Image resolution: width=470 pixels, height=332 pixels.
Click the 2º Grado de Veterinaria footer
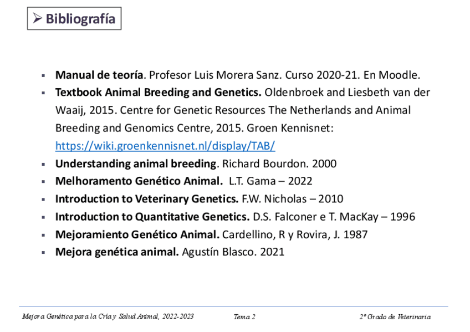(395, 317)
